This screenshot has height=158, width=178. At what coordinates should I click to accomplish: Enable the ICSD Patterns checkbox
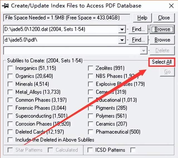click(x=90, y=150)
